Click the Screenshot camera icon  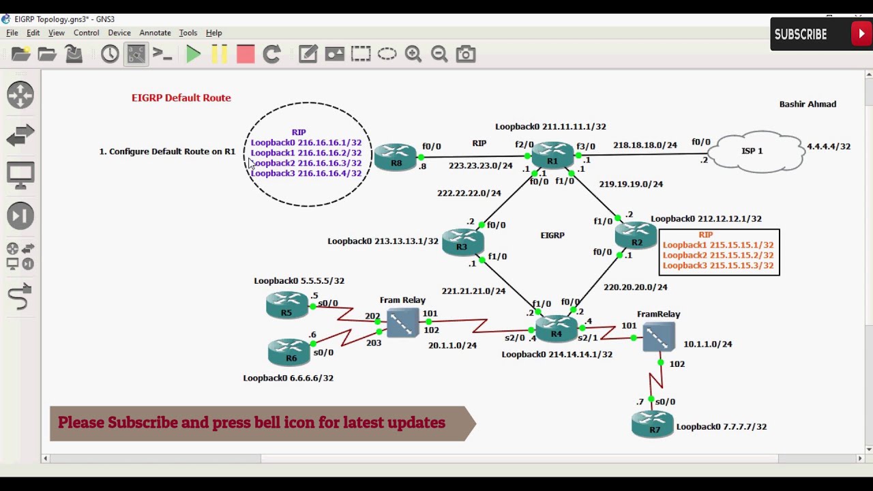[466, 54]
